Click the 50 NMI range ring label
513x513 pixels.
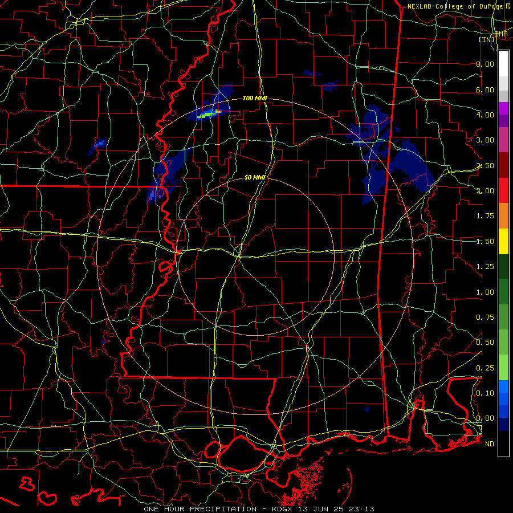tap(255, 177)
